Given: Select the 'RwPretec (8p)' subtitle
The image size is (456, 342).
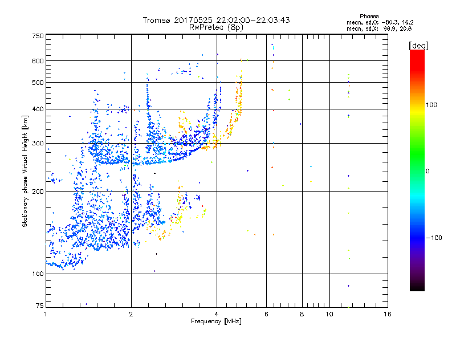Looking at the screenshot, I should 216,27.
